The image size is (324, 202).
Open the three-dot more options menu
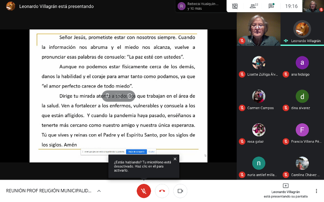click(316, 191)
